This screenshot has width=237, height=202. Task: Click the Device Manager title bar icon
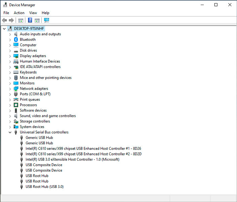5,5
